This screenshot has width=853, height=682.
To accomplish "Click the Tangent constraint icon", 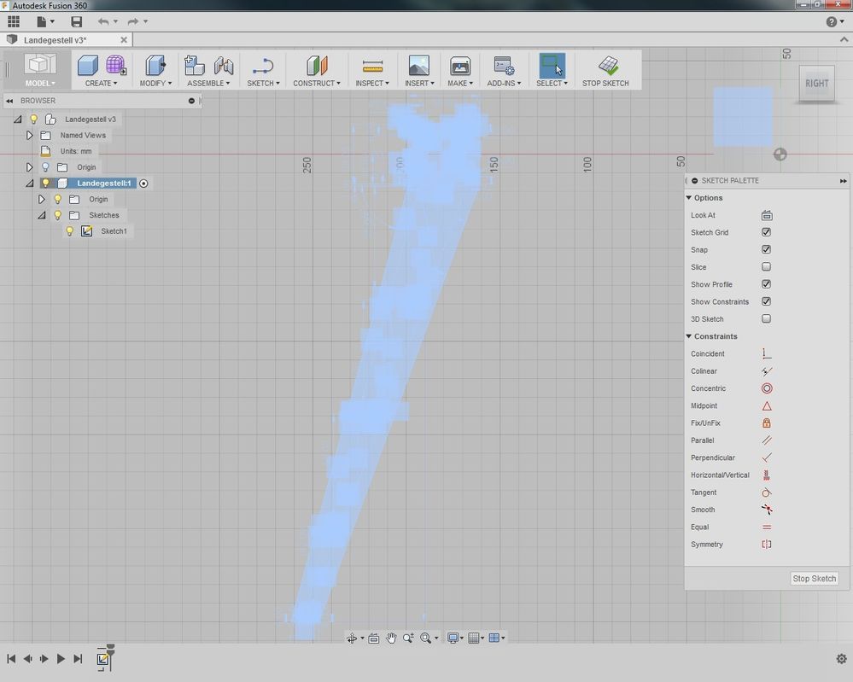I will [x=766, y=493].
